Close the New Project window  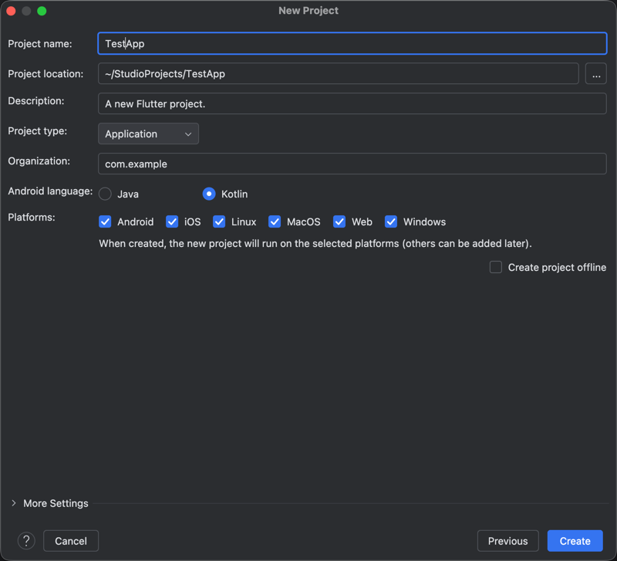[11, 11]
